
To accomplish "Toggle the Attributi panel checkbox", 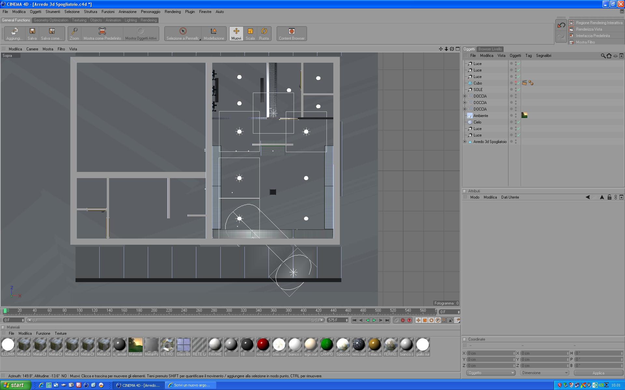I will [465, 191].
